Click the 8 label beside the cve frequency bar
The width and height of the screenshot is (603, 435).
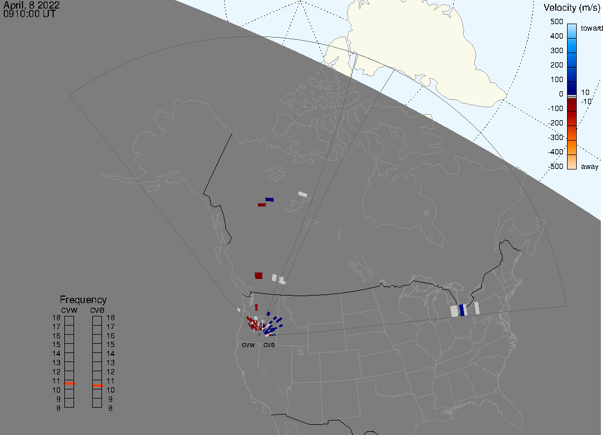pyautogui.click(x=111, y=409)
